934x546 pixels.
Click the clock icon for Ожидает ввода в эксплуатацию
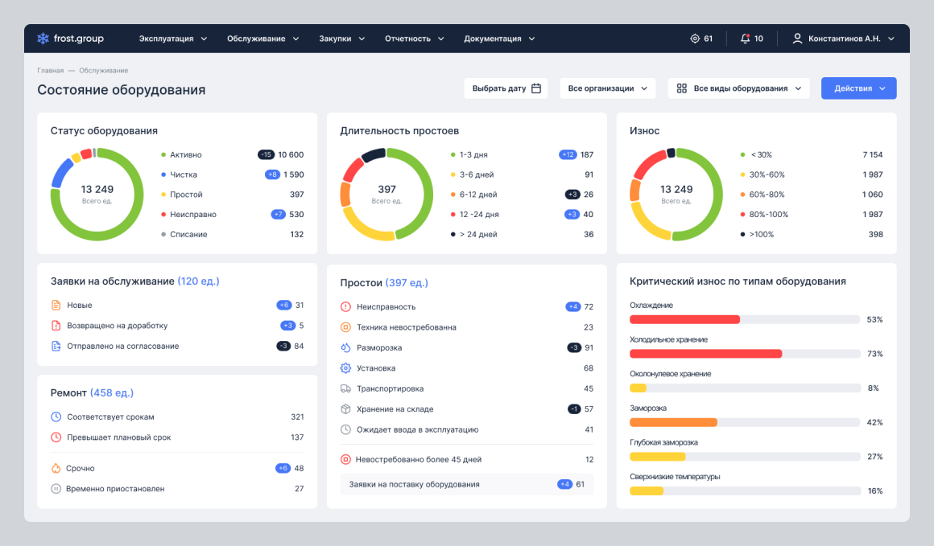pos(345,429)
